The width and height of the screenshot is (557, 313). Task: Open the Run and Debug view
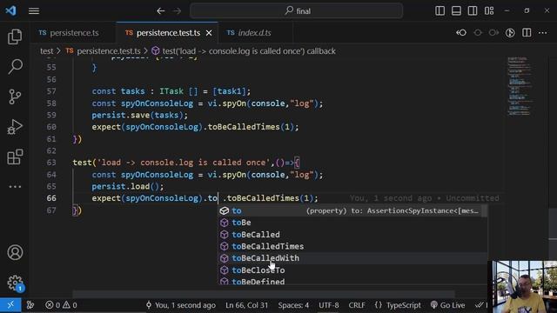click(x=15, y=127)
